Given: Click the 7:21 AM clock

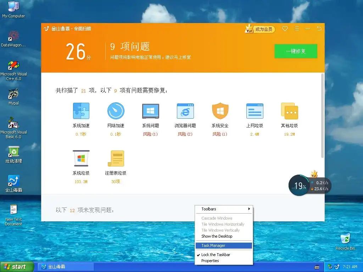Looking at the screenshot, I should coord(350,267).
